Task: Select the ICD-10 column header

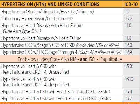Action: point(131,4)
